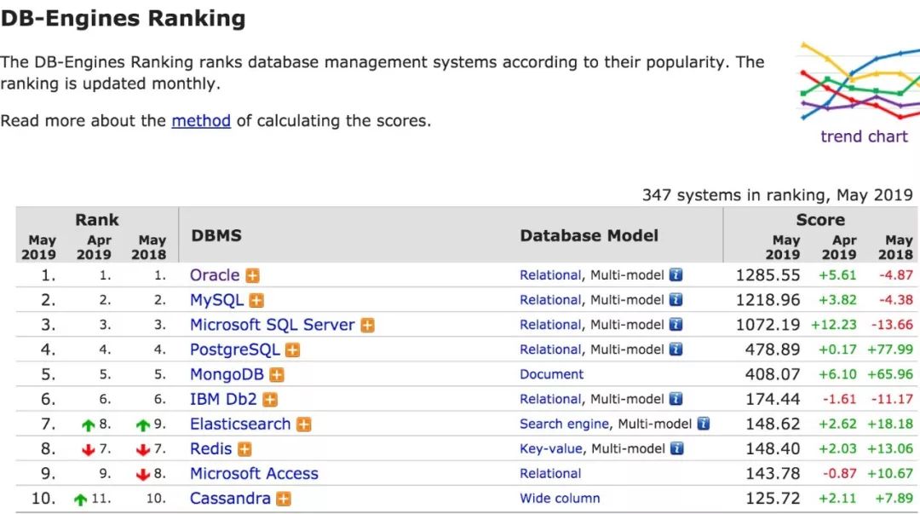The width and height of the screenshot is (920, 514).
Task: Open the Elasticsearch DBMS link
Action: click(240, 424)
